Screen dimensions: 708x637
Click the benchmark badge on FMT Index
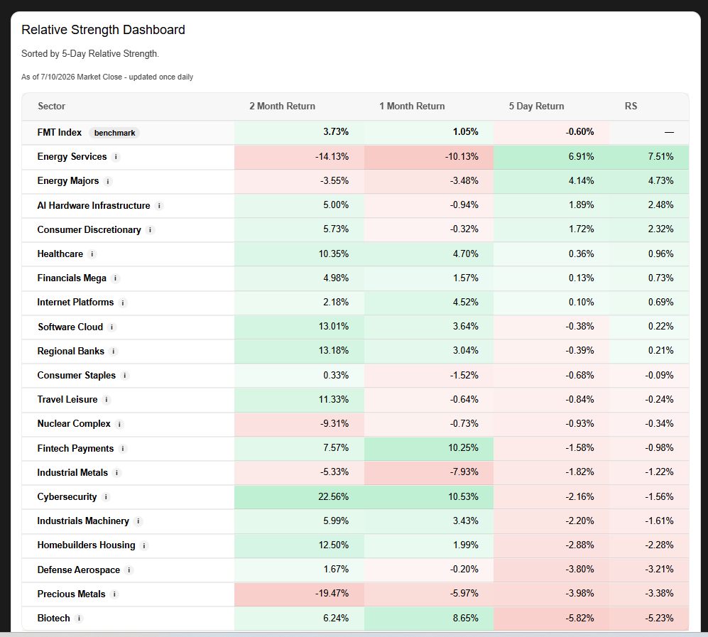(x=115, y=133)
